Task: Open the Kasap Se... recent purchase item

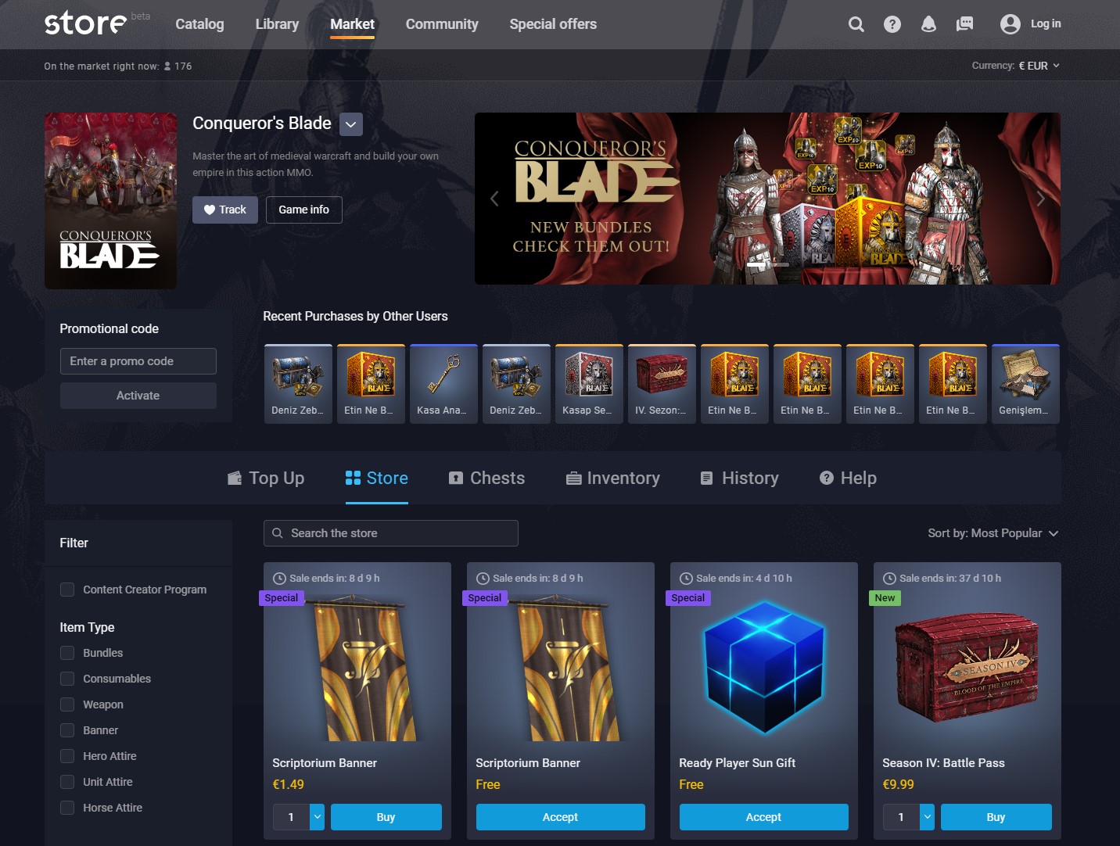Action: [589, 384]
